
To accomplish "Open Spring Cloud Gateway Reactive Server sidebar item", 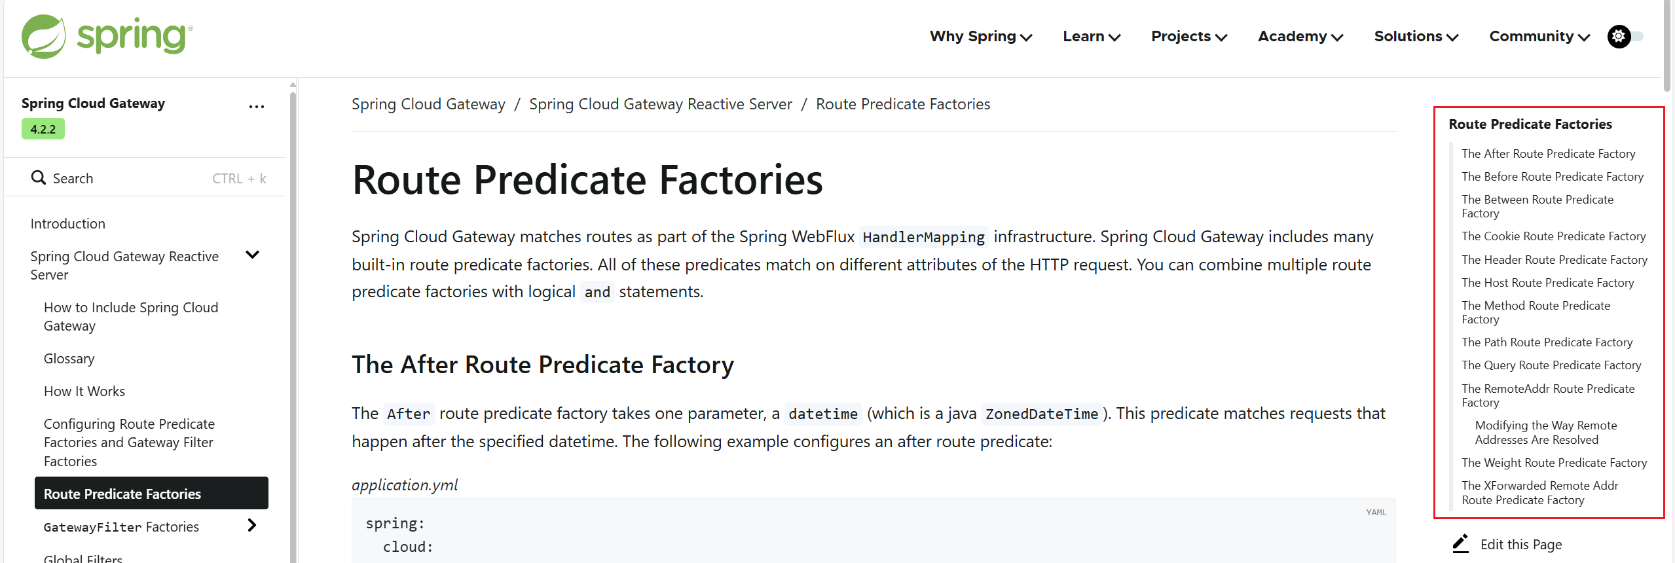I will 124,265.
